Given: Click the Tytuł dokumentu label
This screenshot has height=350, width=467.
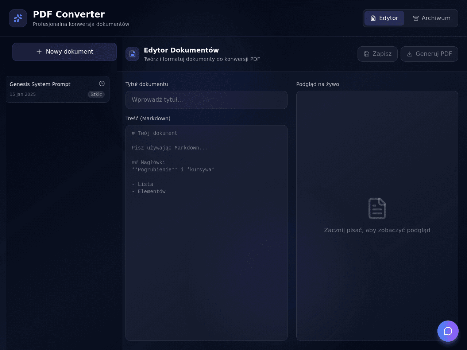Looking at the screenshot, I should coord(147,84).
